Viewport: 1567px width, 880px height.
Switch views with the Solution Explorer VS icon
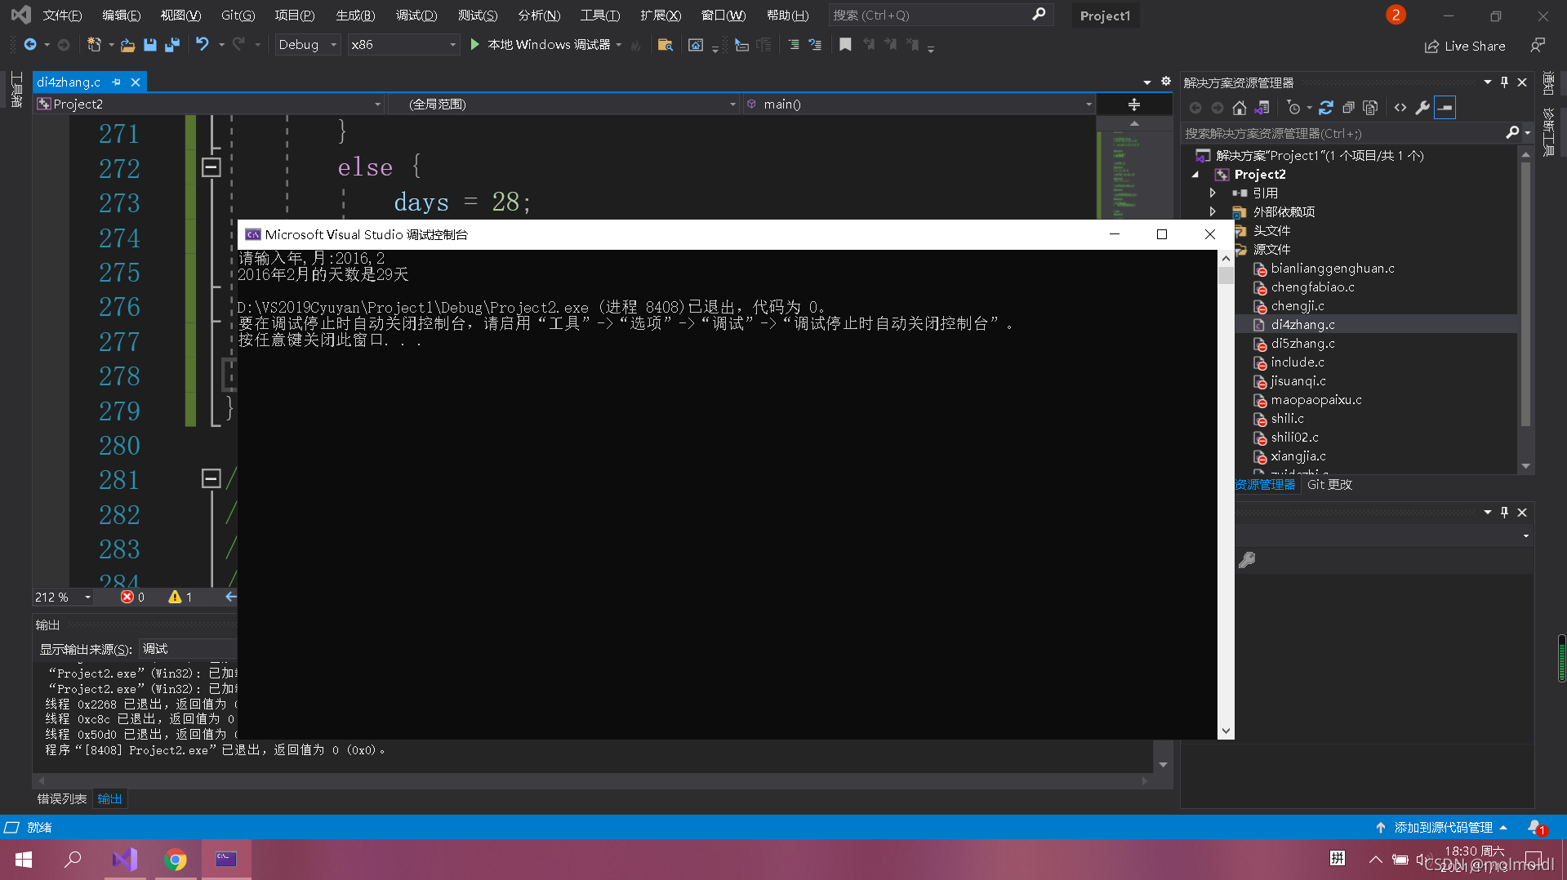[1262, 108]
